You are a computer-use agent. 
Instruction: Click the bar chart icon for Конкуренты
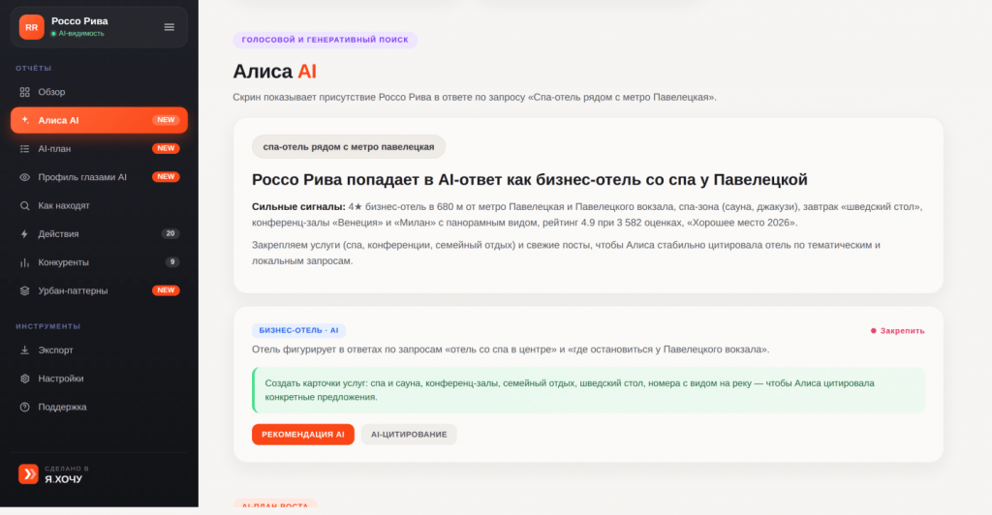coord(24,263)
